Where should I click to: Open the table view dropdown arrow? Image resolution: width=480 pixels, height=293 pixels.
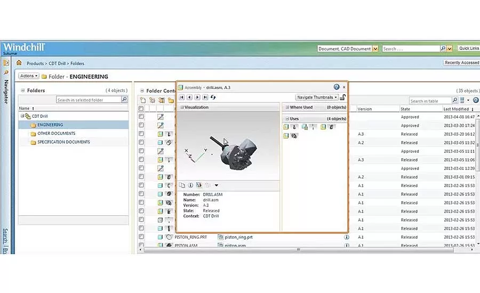468,100
